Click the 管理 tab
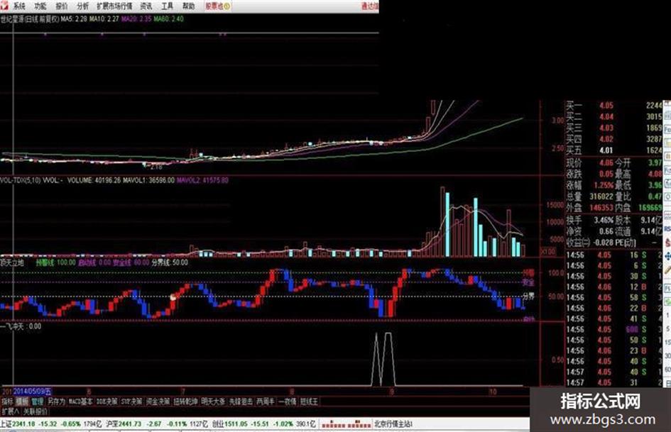 pyautogui.click(x=37, y=401)
